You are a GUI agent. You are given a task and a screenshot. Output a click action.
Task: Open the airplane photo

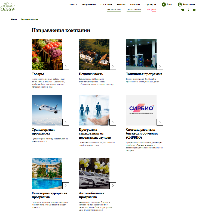47,110
